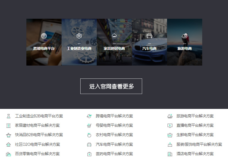Select the 家具建材电商 card title
Screen dimensions: 228x161
114,49
